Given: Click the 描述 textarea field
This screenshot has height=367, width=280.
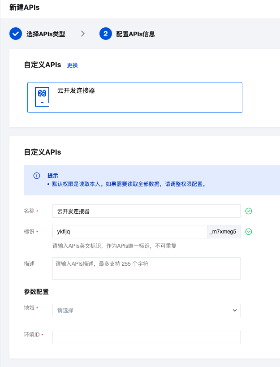Looking at the screenshot, I should (146, 268).
